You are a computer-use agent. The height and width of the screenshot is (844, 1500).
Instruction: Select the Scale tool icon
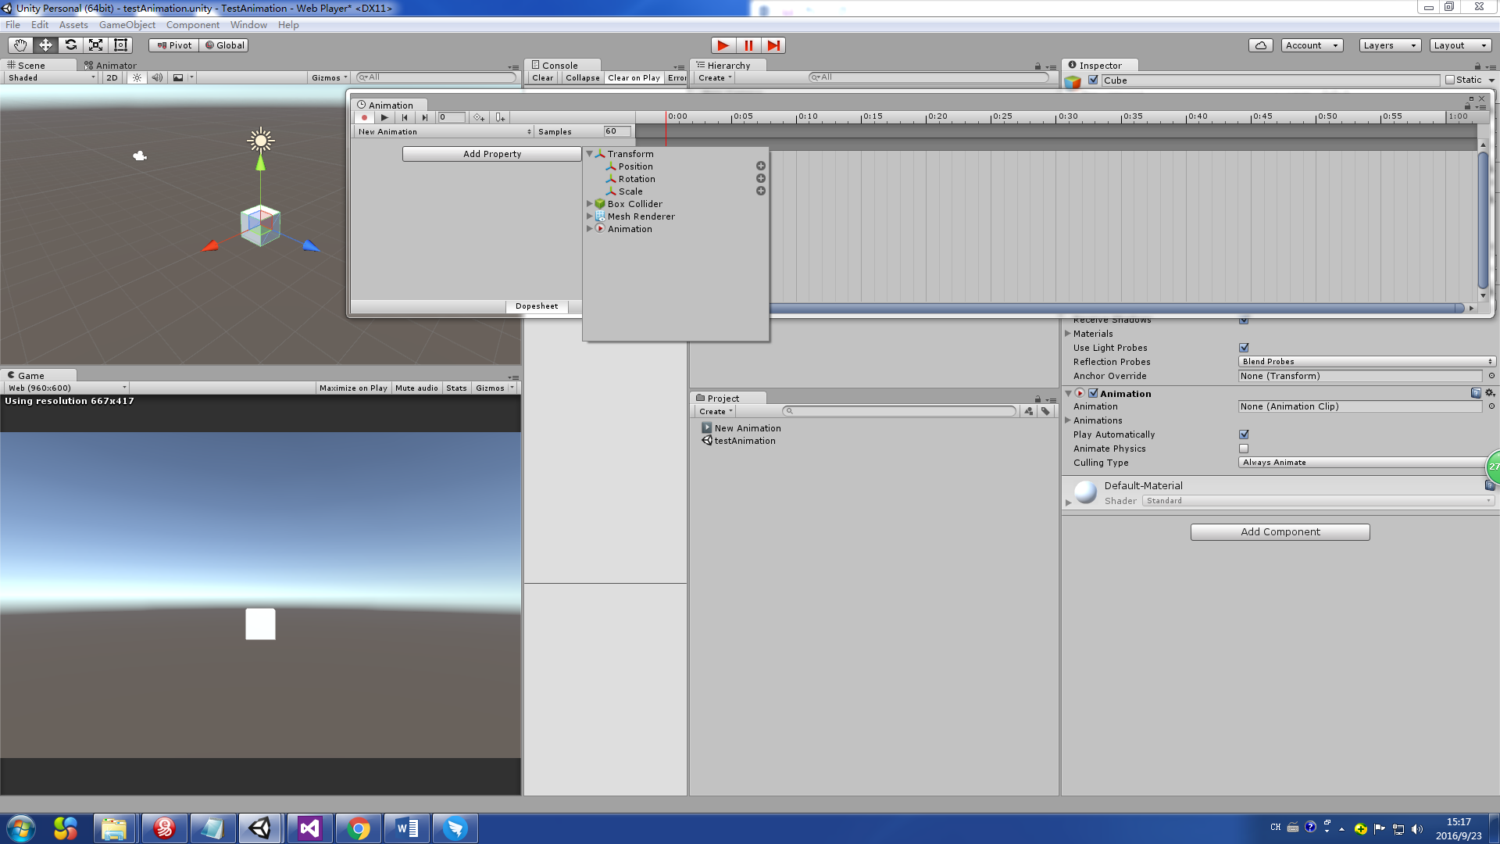click(x=95, y=45)
